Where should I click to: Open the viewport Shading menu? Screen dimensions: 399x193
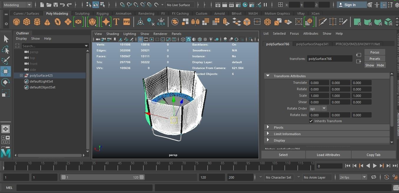pyautogui.click(x=112, y=34)
